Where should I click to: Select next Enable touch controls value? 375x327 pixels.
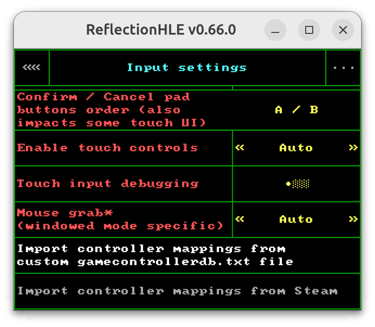[x=353, y=148]
